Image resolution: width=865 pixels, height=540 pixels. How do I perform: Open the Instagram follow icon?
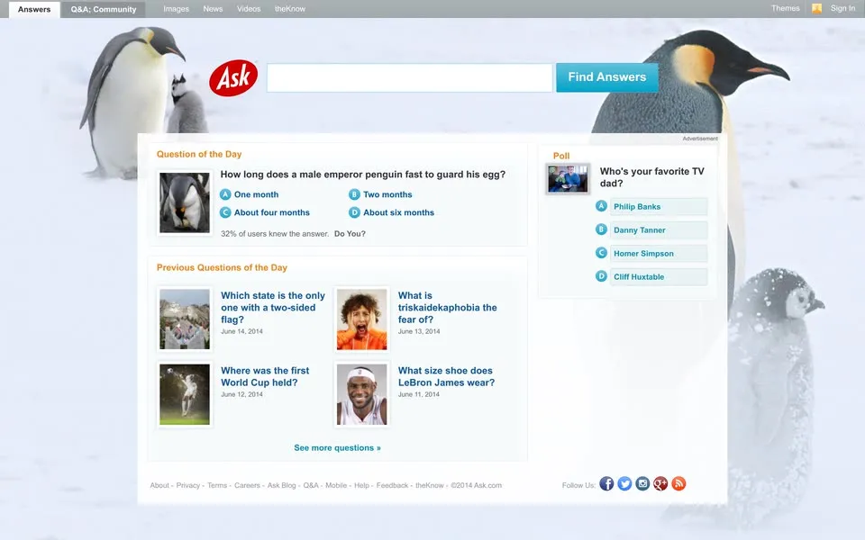642,484
